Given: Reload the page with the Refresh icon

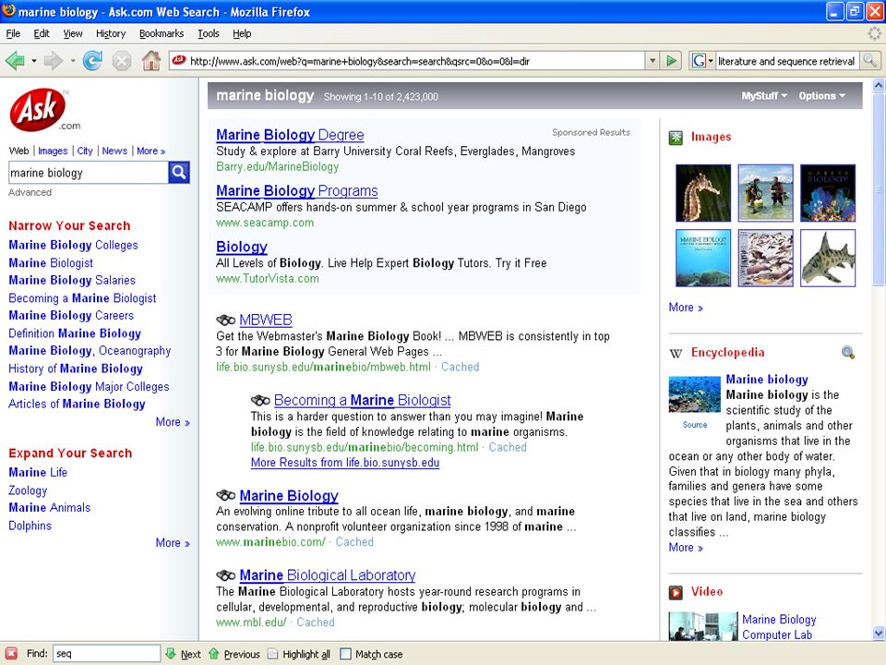Looking at the screenshot, I should [x=92, y=61].
